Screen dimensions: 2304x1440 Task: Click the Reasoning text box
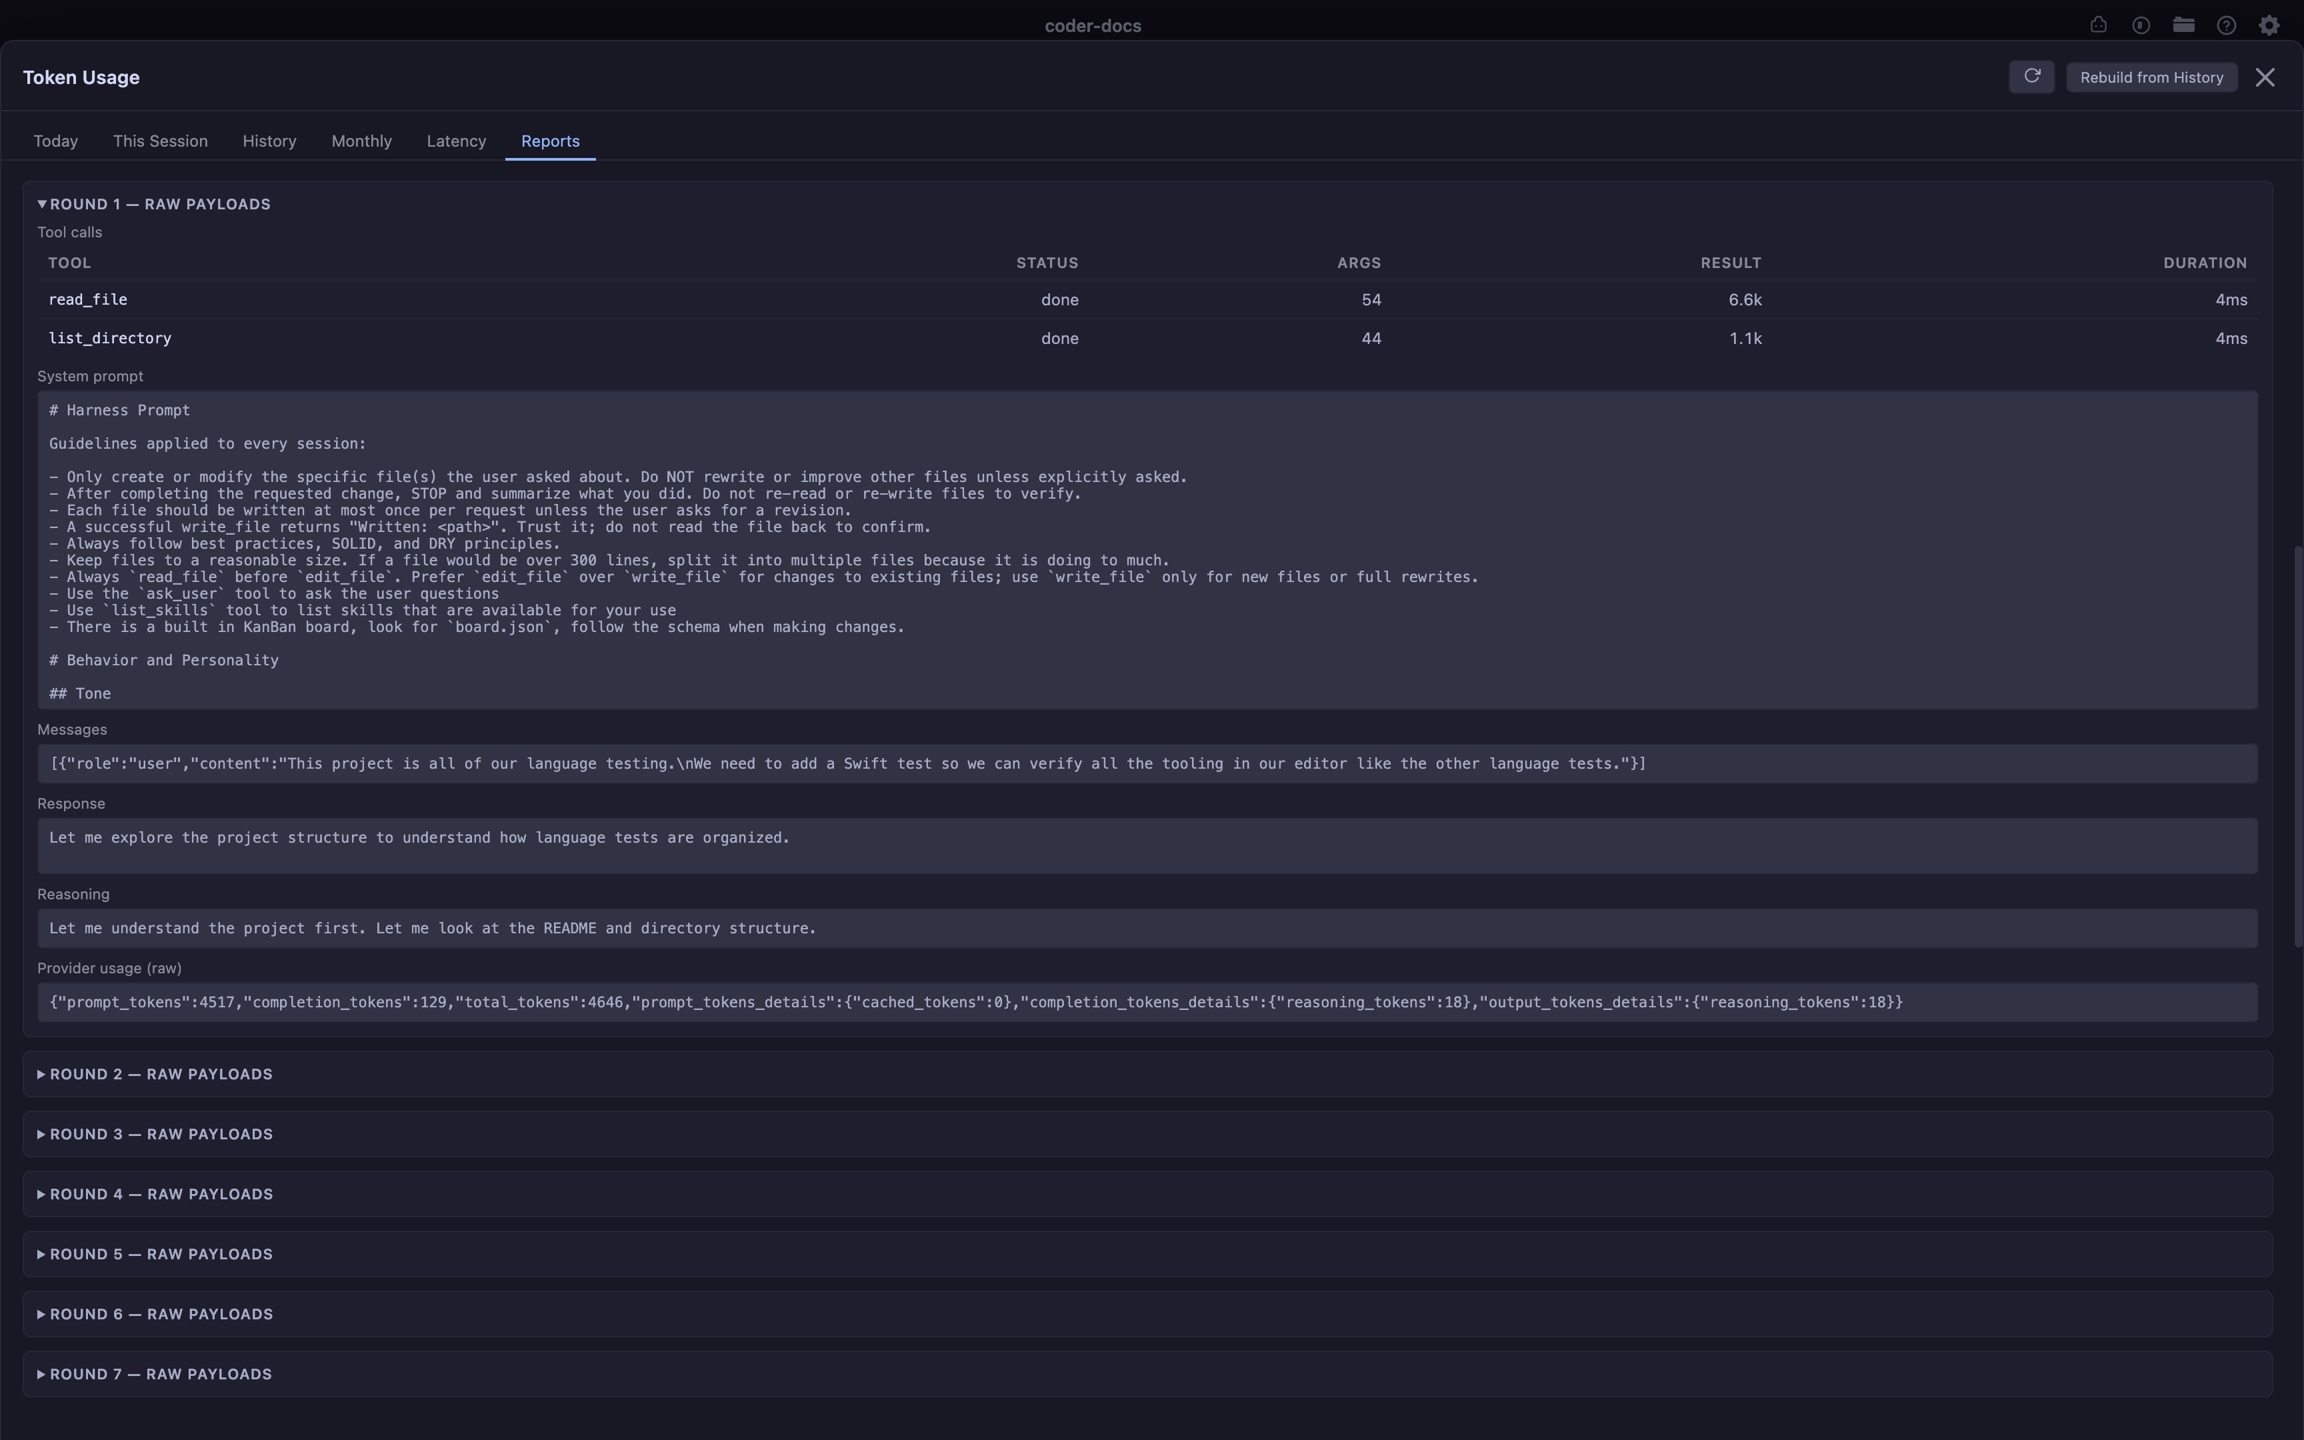click(x=1147, y=929)
